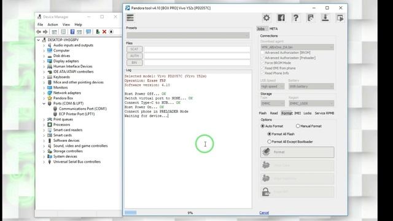The width and height of the screenshot is (393, 221).
Task: Click the circled down-arrow icon in Device Manager toolbar
Action: click(x=111, y=32)
